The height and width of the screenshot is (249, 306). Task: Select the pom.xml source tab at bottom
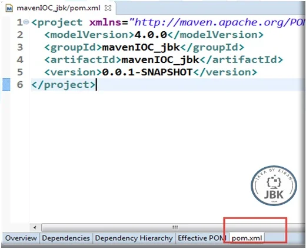click(x=247, y=238)
